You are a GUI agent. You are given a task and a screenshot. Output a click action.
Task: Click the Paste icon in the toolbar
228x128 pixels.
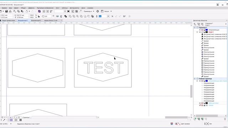(22, 11)
